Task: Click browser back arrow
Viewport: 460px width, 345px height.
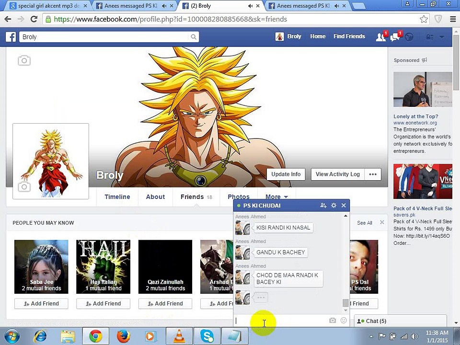Action: pos(8,19)
